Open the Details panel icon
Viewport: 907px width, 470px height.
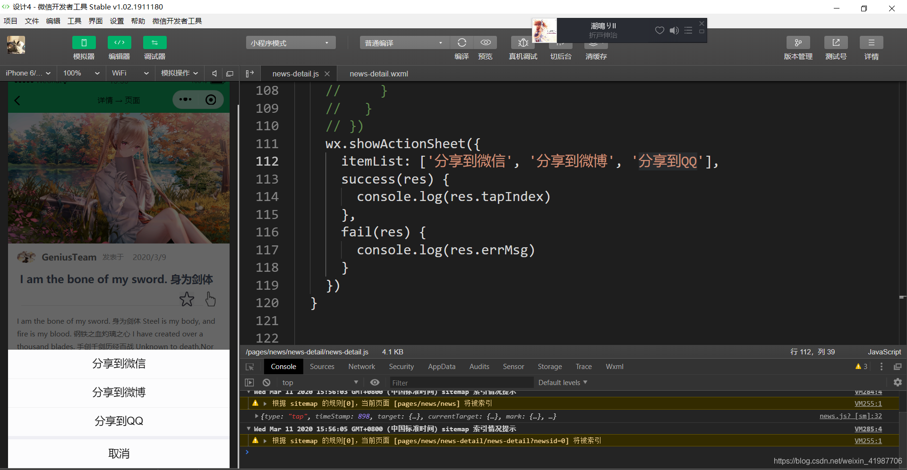point(871,42)
